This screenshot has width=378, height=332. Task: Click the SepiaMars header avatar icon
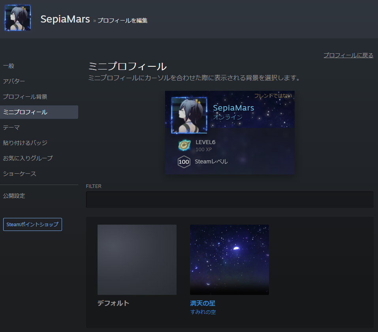click(18, 18)
